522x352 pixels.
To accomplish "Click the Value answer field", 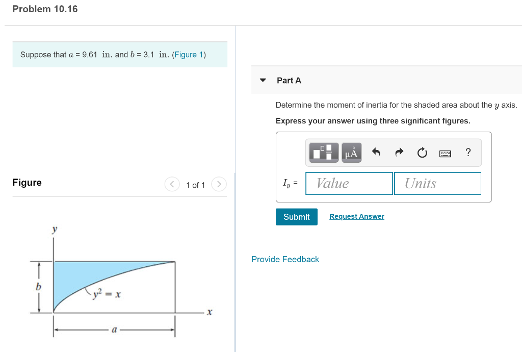I will pos(349,183).
